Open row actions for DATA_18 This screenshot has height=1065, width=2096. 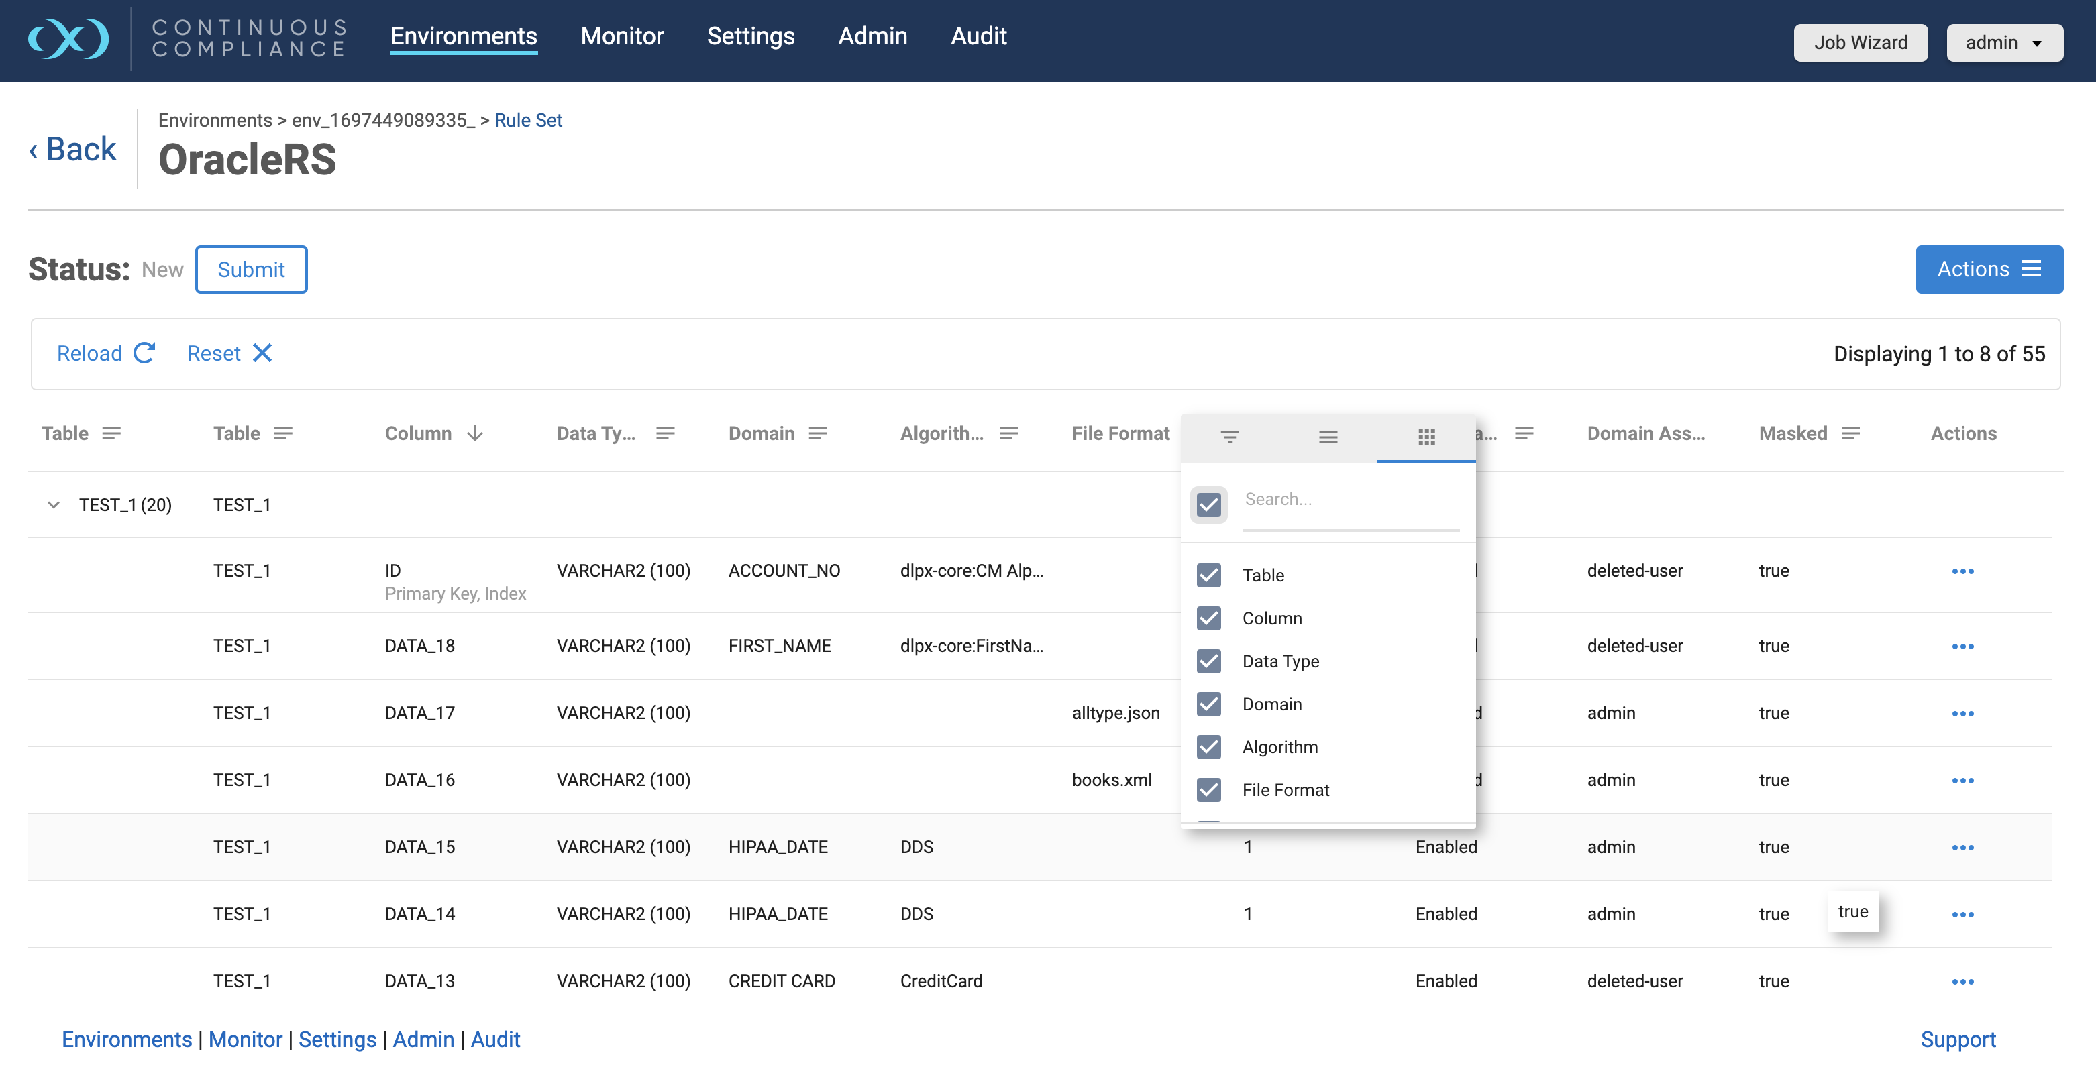(x=1962, y=646)
